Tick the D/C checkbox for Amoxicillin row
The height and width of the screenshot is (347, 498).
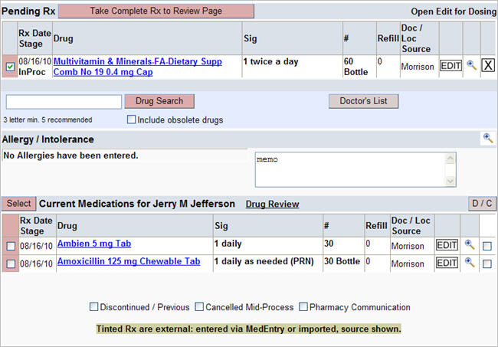pyautogui.click(x=487, y=264)
